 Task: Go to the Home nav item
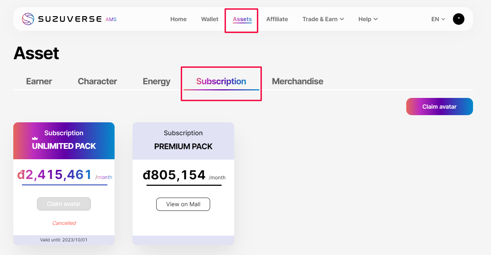click(x=179, y=19)
